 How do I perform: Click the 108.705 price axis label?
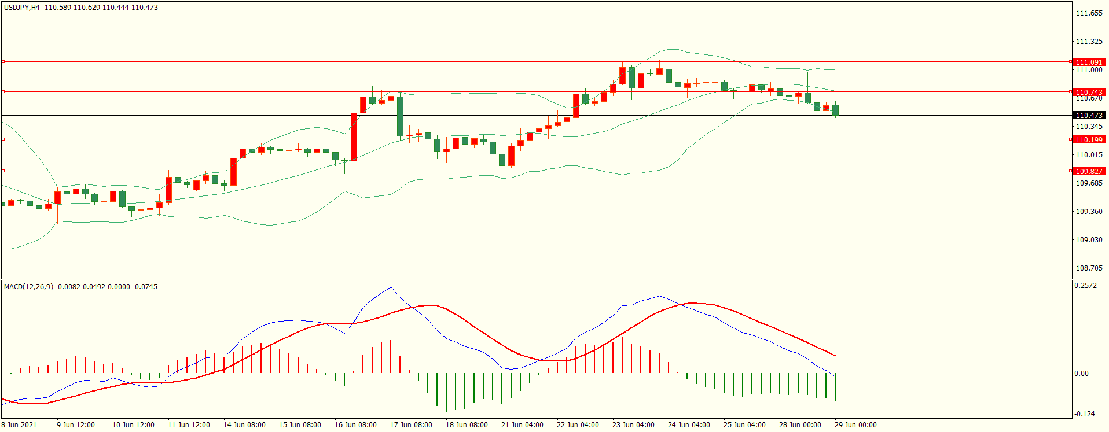coord(1089,268)
